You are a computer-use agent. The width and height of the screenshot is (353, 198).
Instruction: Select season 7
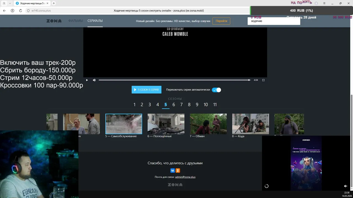coord(181,105)
